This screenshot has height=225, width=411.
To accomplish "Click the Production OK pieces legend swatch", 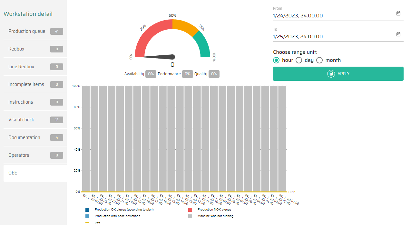I will click(87, 210).
